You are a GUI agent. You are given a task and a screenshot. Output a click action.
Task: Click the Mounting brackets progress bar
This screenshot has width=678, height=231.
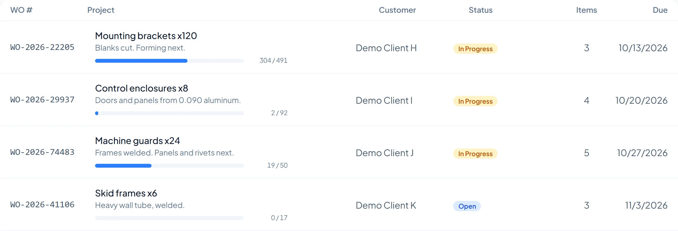tap(169, 61)
